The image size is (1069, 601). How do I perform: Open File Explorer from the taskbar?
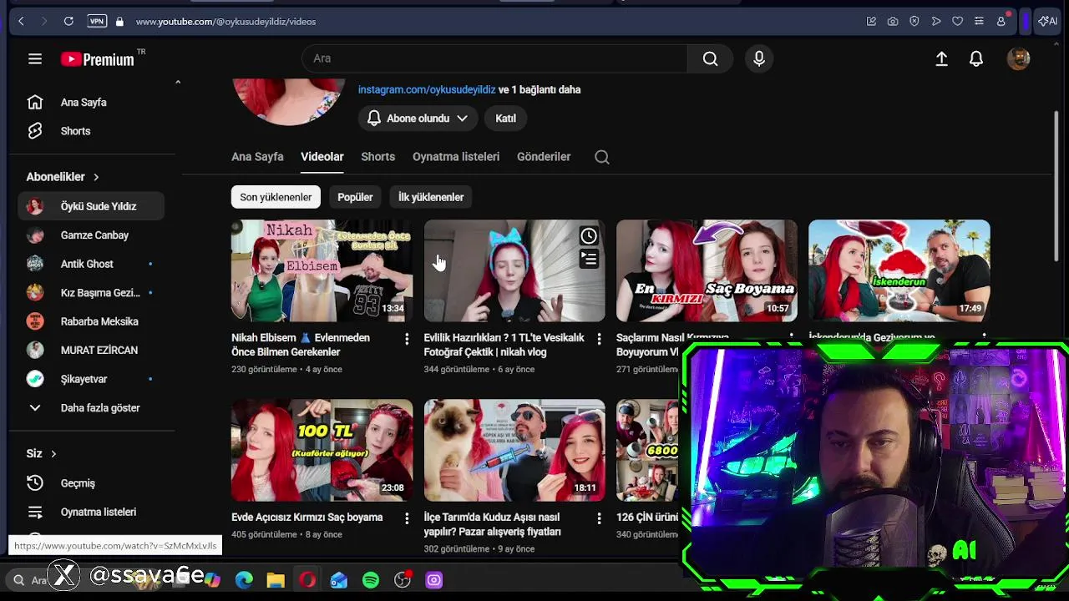pos(276,580)
